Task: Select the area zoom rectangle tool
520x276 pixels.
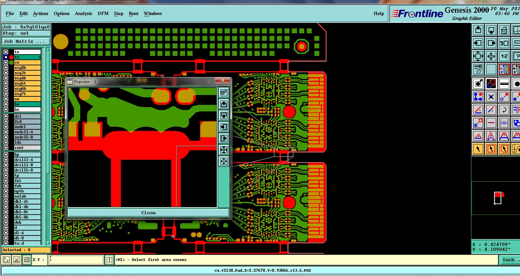Action: click(491, 84)
